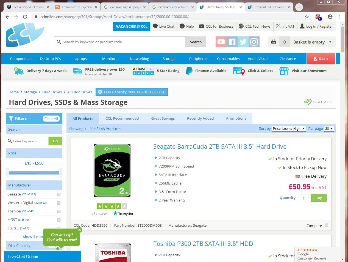Open the Per page dropdown
The width and height of the screenshot is (348, 262).
click(329, 129)
